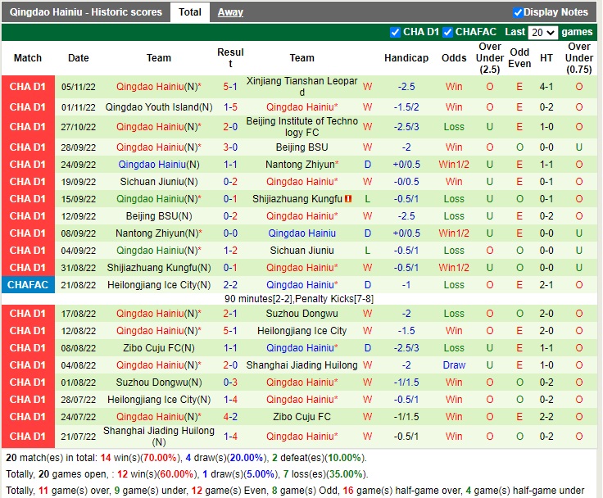Select CHA D1 badge for 05/11/22 match

click(27, 87)
